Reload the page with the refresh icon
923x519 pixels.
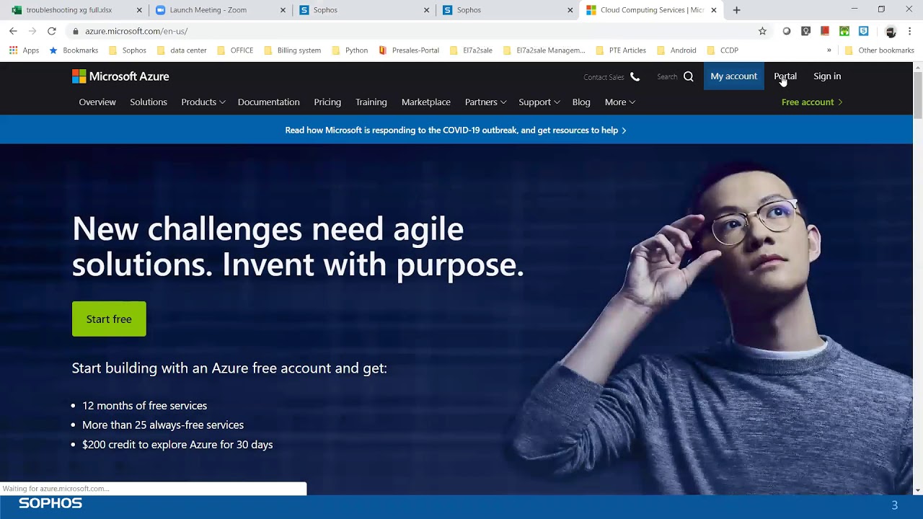coord(52,31)
